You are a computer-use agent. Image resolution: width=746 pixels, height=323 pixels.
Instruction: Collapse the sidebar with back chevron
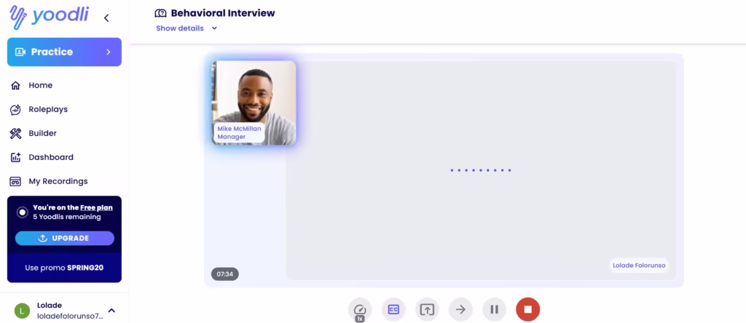[106, 18]
